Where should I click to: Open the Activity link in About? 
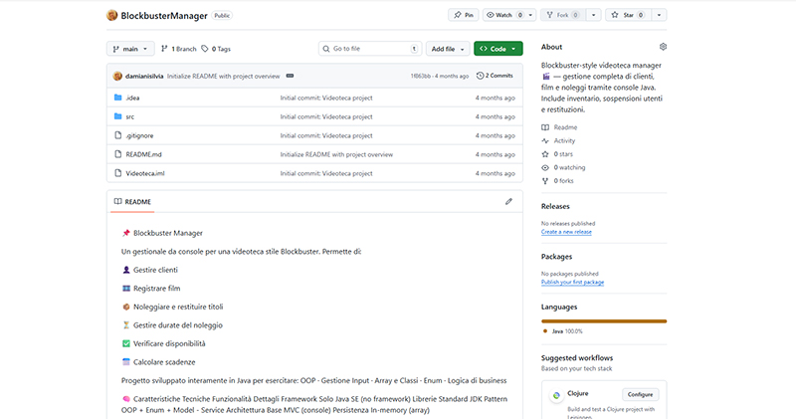pyautogui.click(x=558, y=140)
